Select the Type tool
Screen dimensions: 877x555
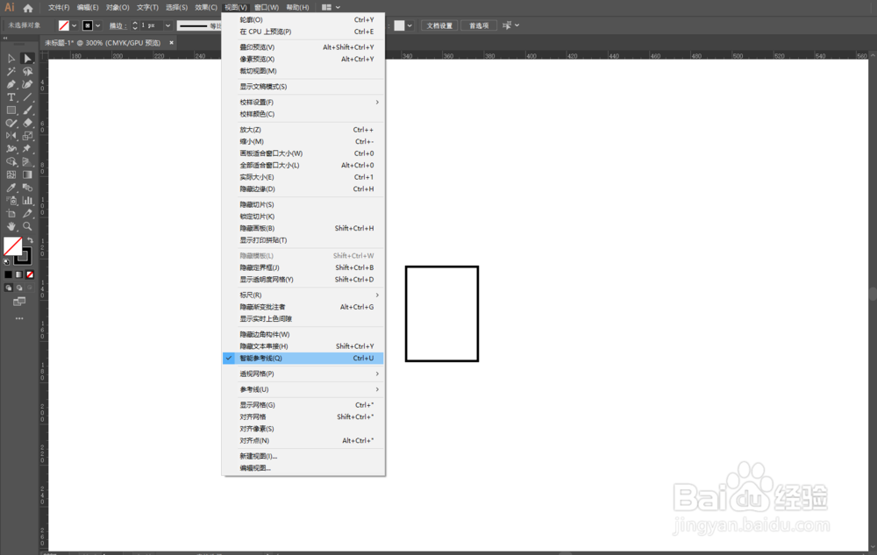click(x=11, y=97)
